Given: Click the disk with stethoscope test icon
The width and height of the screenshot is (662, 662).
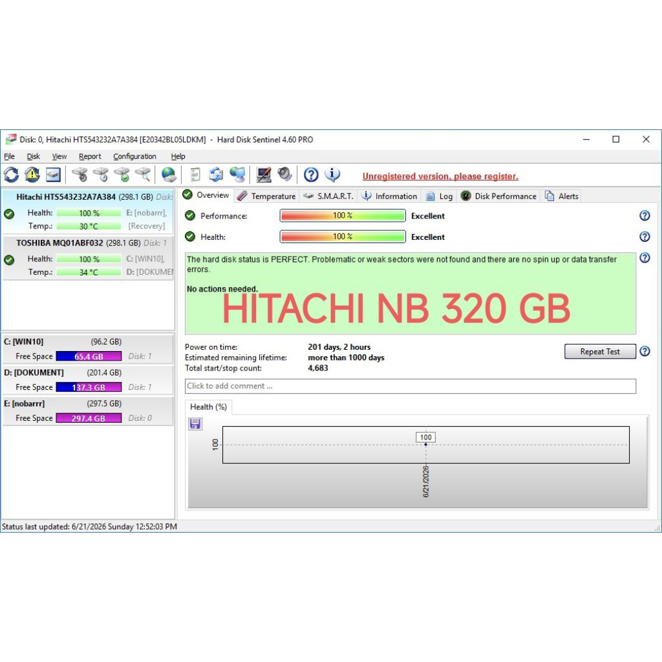Looking at the screenshot, I should click(80, 175).
